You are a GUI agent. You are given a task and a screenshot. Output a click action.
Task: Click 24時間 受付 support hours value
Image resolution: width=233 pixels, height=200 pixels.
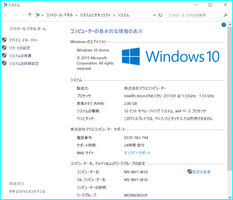[134, 145]
